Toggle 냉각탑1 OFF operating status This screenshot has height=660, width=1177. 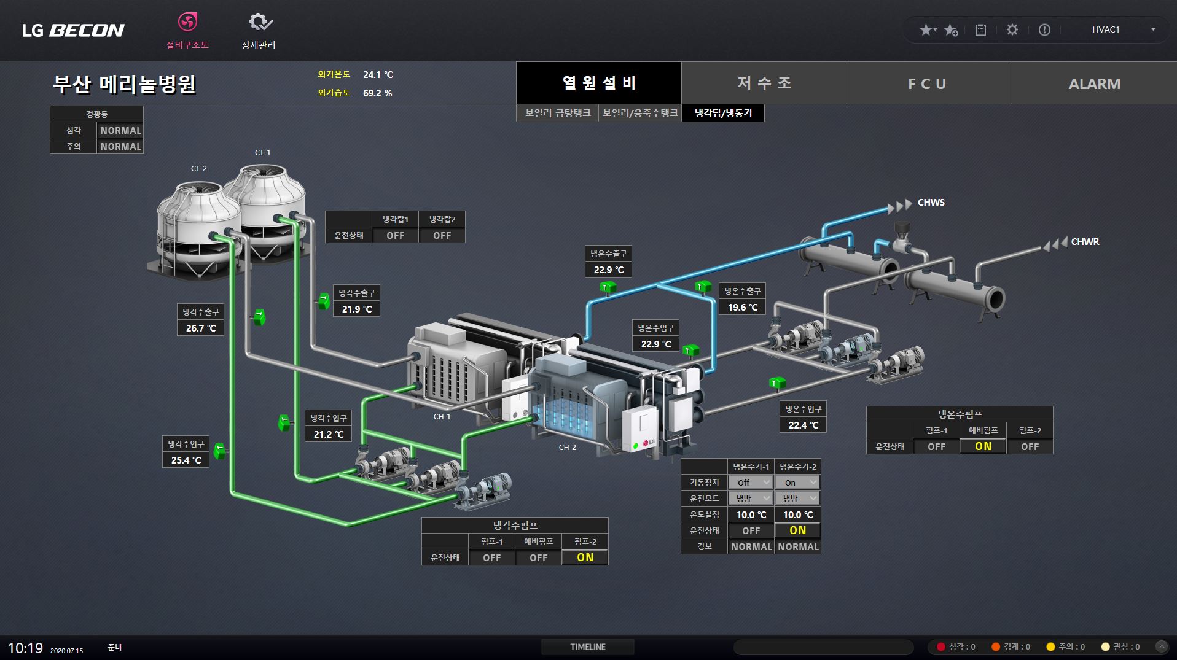(x=395, y=236)
